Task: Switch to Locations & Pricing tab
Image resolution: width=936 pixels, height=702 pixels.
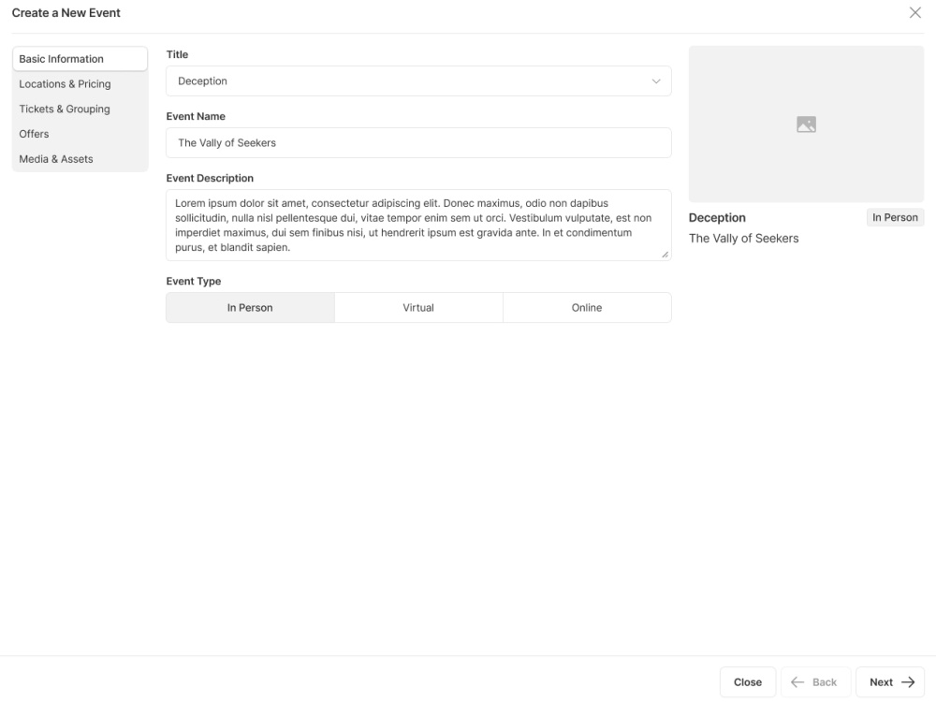Action: click(x=80, y=83)
